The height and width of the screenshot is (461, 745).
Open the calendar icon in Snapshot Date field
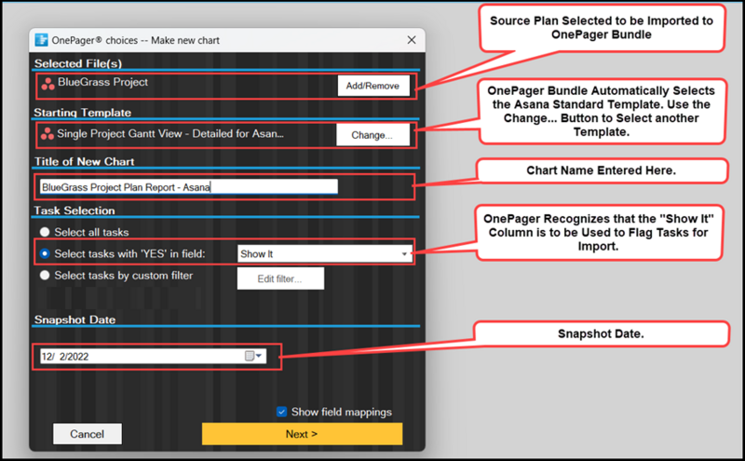(x=249, y=356)
